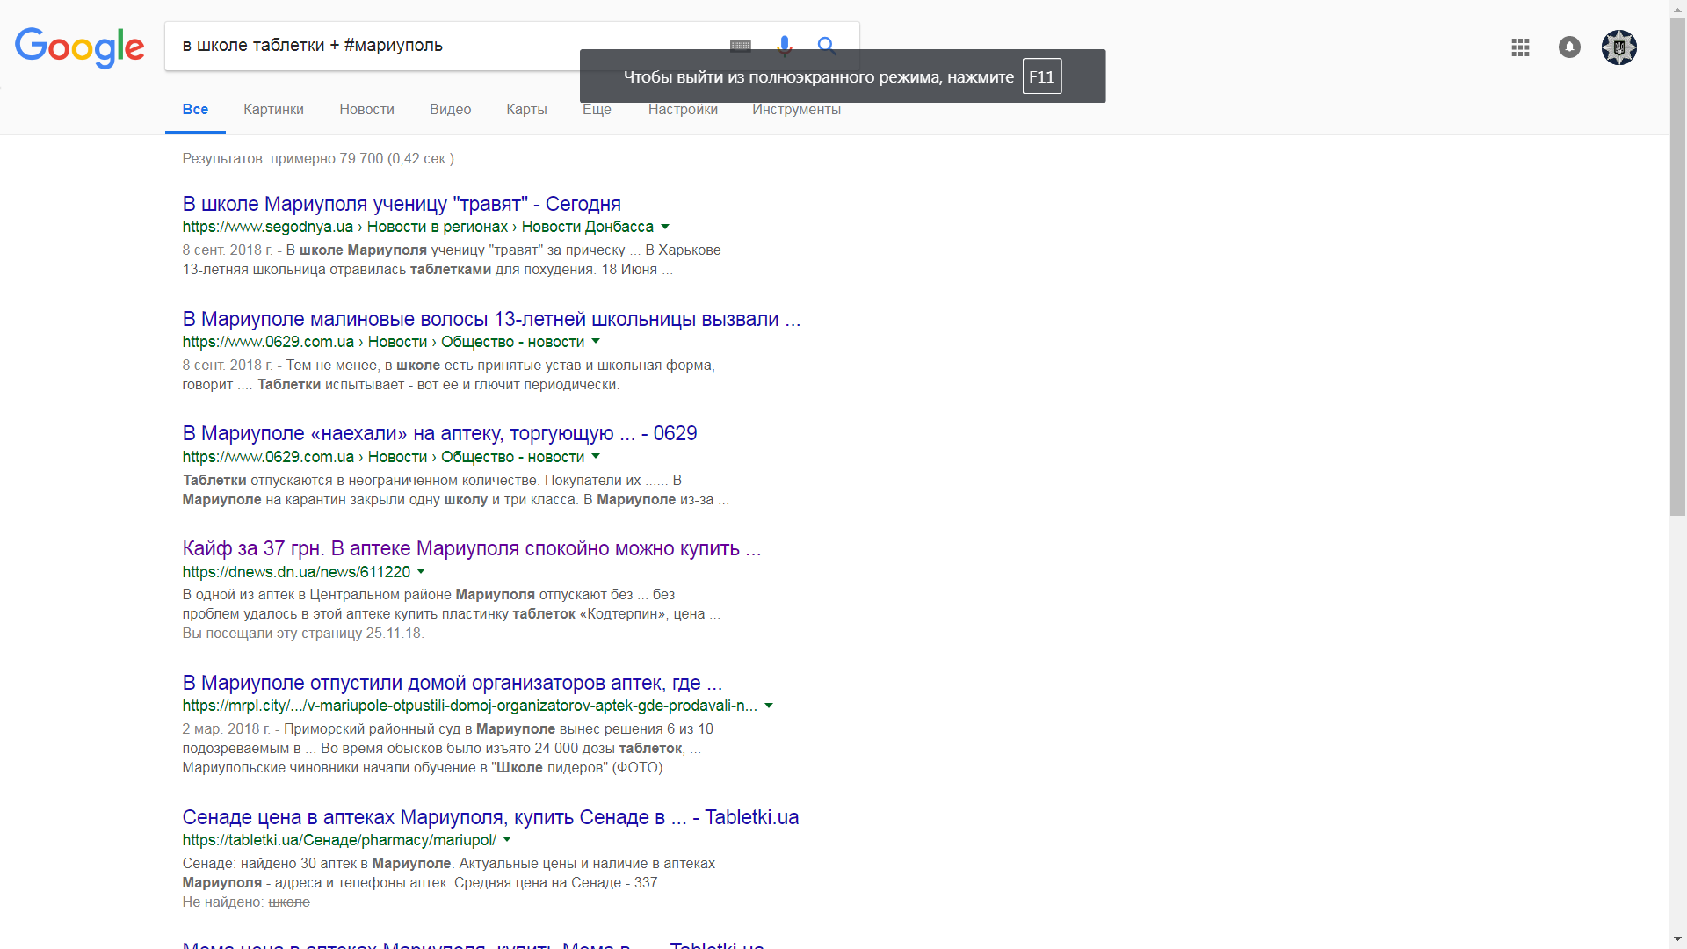1687x949 pixels.
Task: Open Настройки search settings
Action: point(683,110)
